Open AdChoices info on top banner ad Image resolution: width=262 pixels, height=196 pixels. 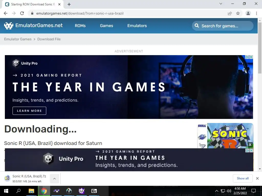click(247, 57)
